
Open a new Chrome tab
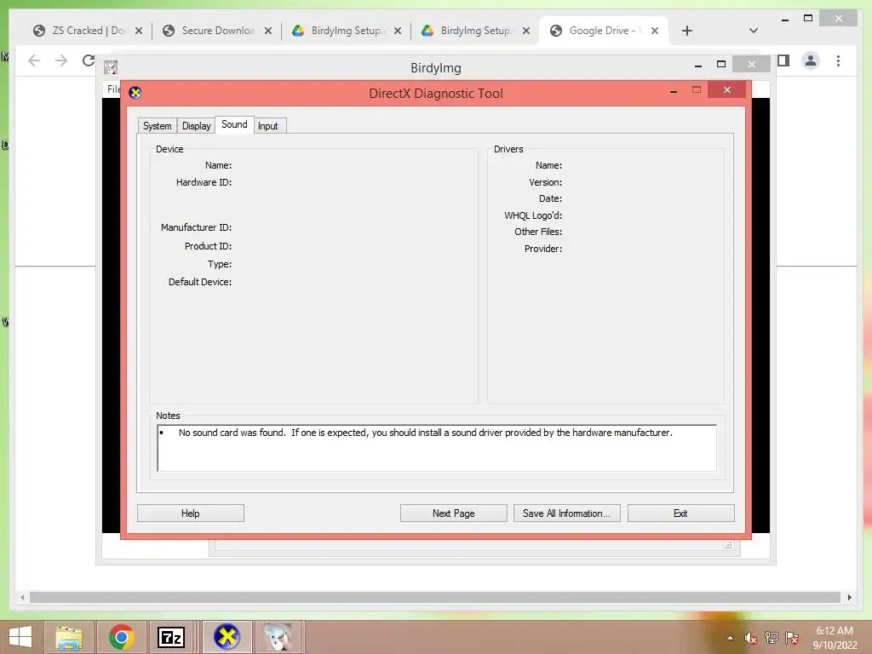click(687, 31)
